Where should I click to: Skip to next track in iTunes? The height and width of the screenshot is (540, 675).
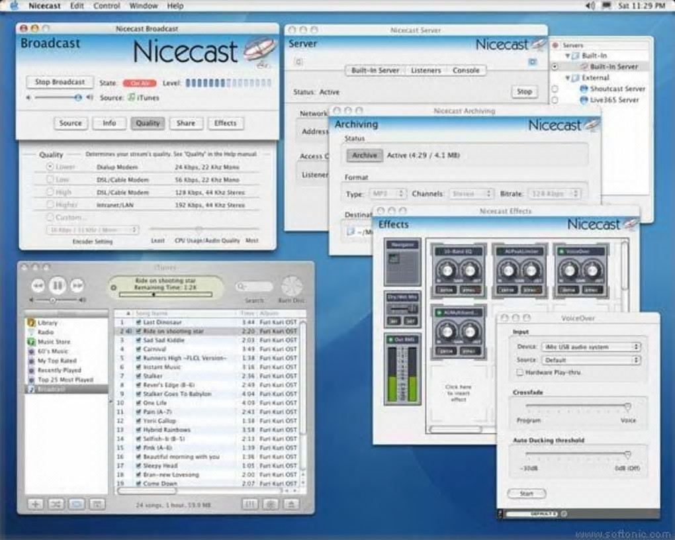(77, 285)
